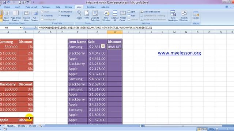Toggle the Ruler checkbox
The height and width of the screenshot is (131, 234).
[x=42, y=12]
